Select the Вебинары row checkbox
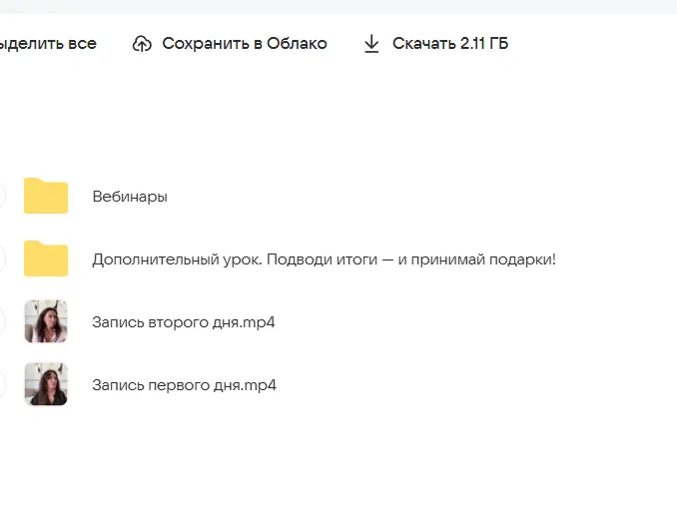This screenshot has width=677, height=505. point(1,196)
